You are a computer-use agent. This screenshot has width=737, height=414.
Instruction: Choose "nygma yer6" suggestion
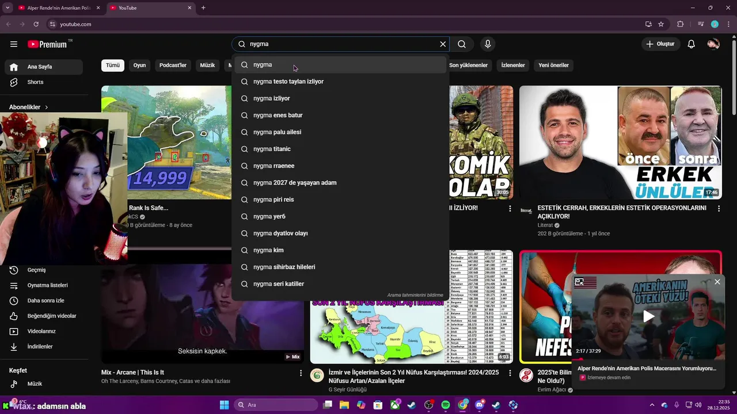(340, 216)
